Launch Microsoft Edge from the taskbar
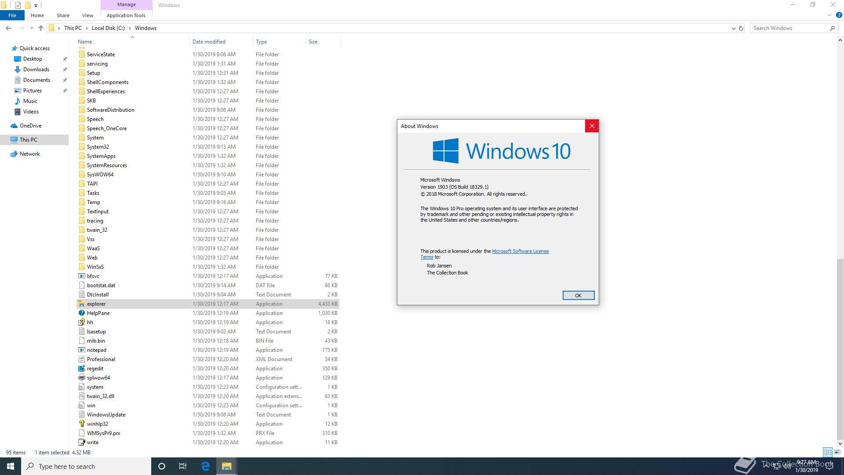The height and width of the screenshot is (475, 844). tap(205, 466)
